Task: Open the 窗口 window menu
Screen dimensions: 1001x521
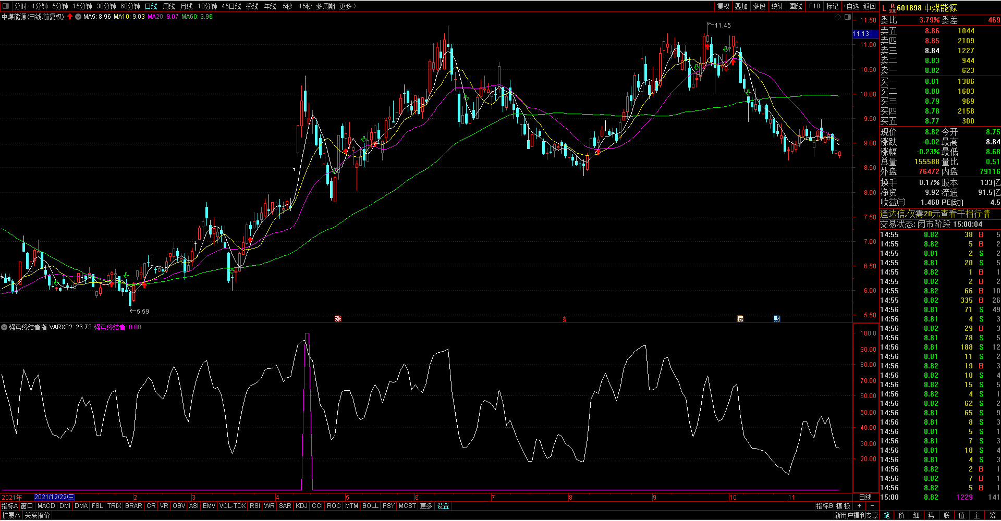Action: (27, 506)
